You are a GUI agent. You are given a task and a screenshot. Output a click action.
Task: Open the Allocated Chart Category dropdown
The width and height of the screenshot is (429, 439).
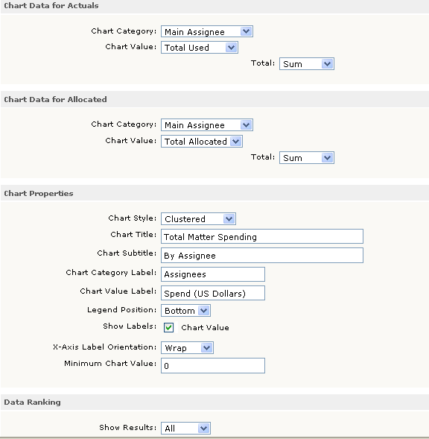(207, 125)
